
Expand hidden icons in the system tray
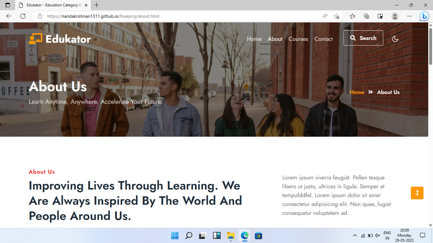click(355, 235)
